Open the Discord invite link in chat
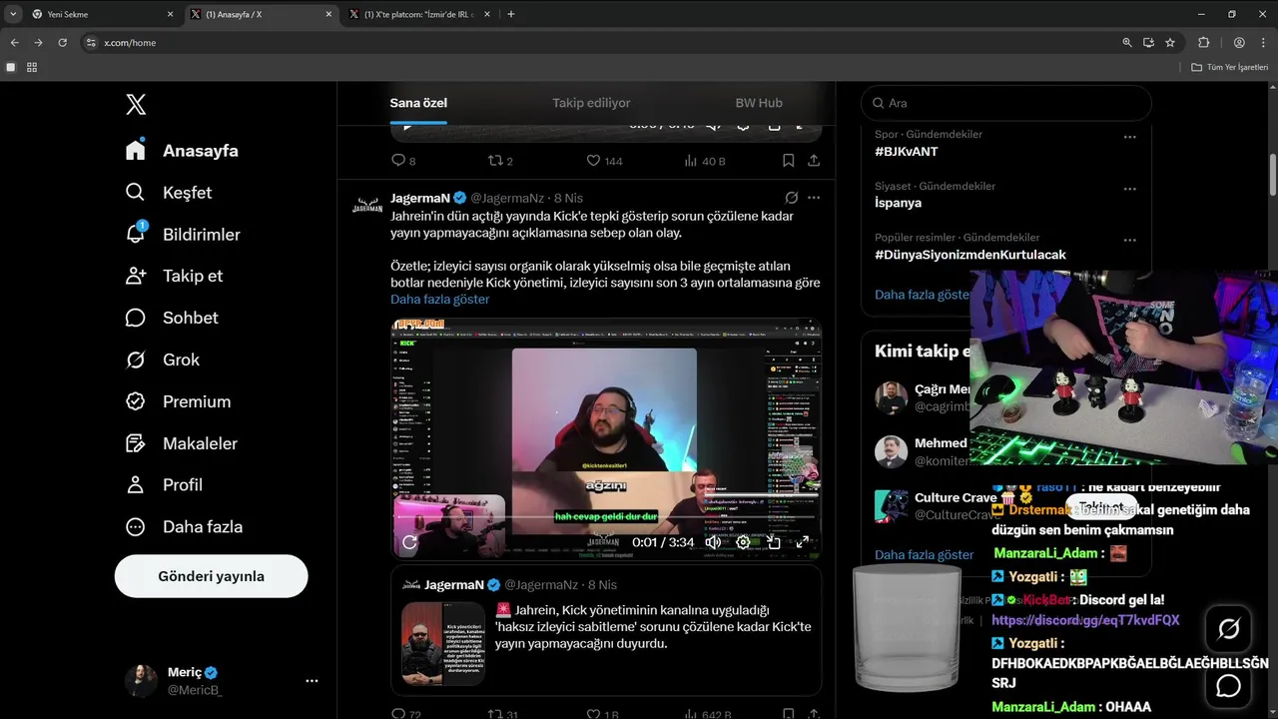Image resolution: width=1278 pixels, height=719 pixels. 1085,620
